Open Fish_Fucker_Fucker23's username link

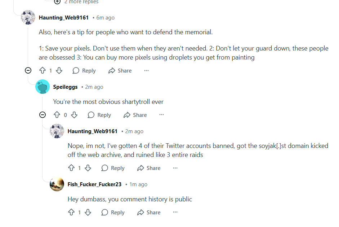pyautogui.click(x=94, y=184)
